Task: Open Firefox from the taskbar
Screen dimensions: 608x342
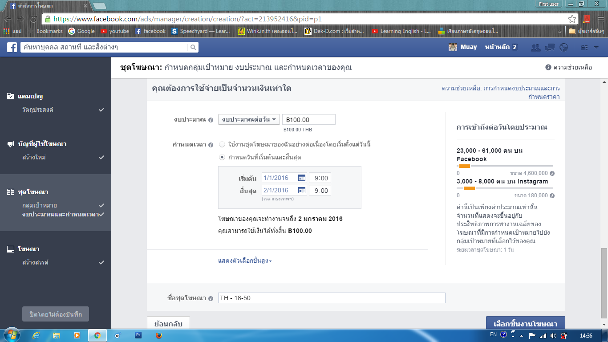Action: (x=159, y=335)
